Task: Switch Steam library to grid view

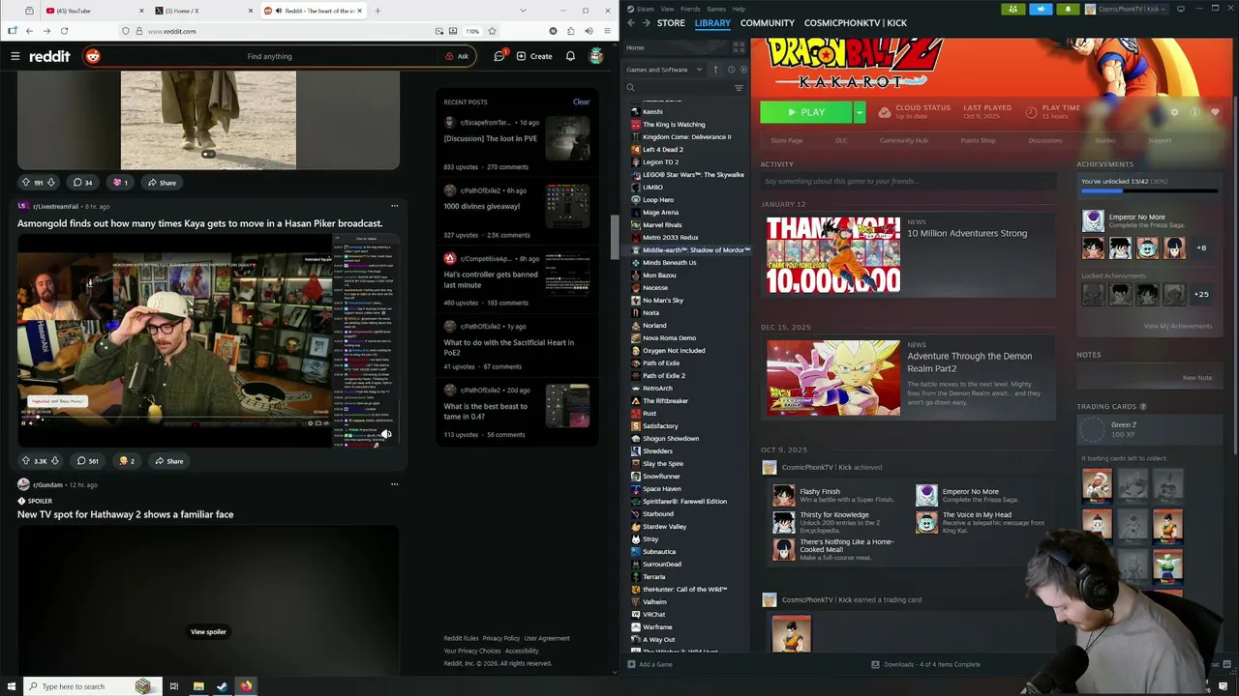Action: [x=739, y=47]
